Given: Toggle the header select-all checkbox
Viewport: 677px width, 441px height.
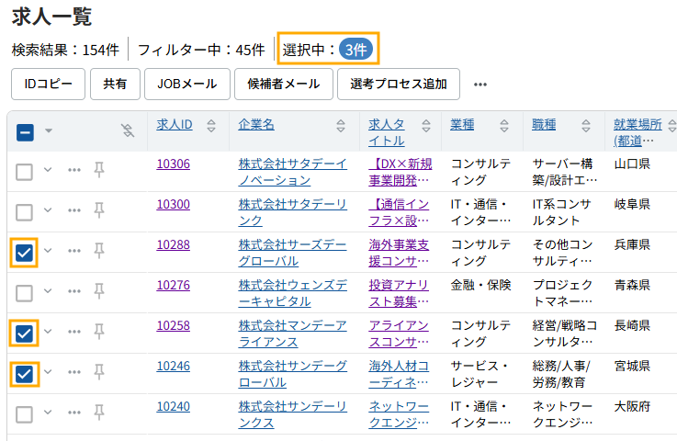Looking at the screenshot, I should pyautogui.click(x=25, y=131).
